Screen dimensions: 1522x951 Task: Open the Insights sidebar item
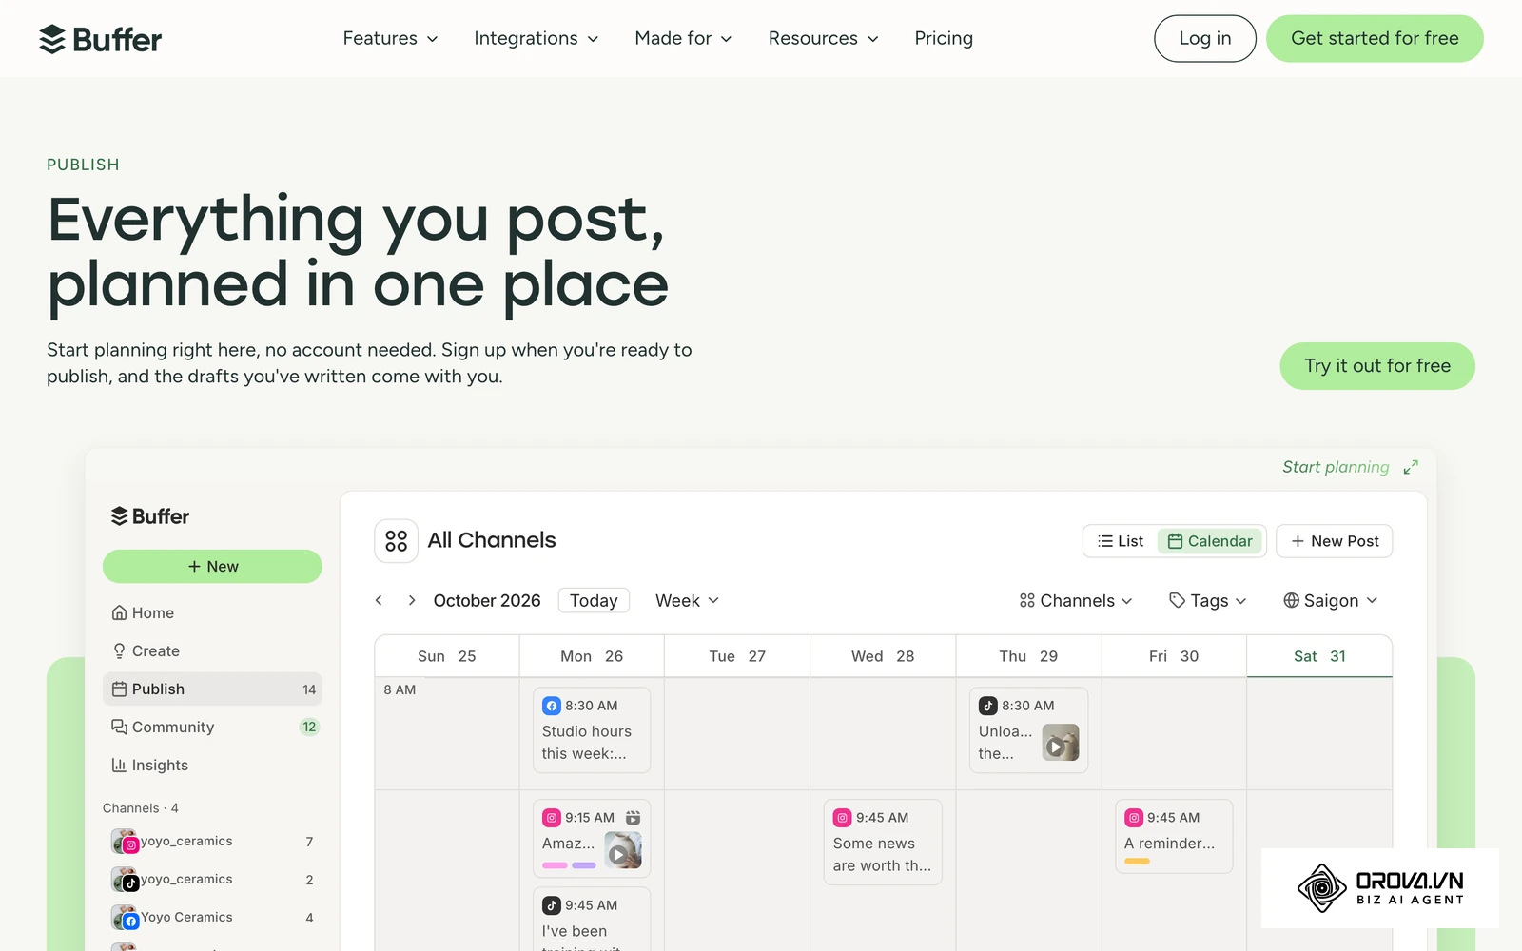[212, 766]
